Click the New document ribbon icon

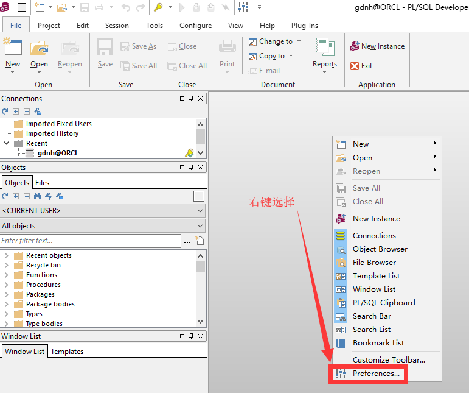pos(13,47)
